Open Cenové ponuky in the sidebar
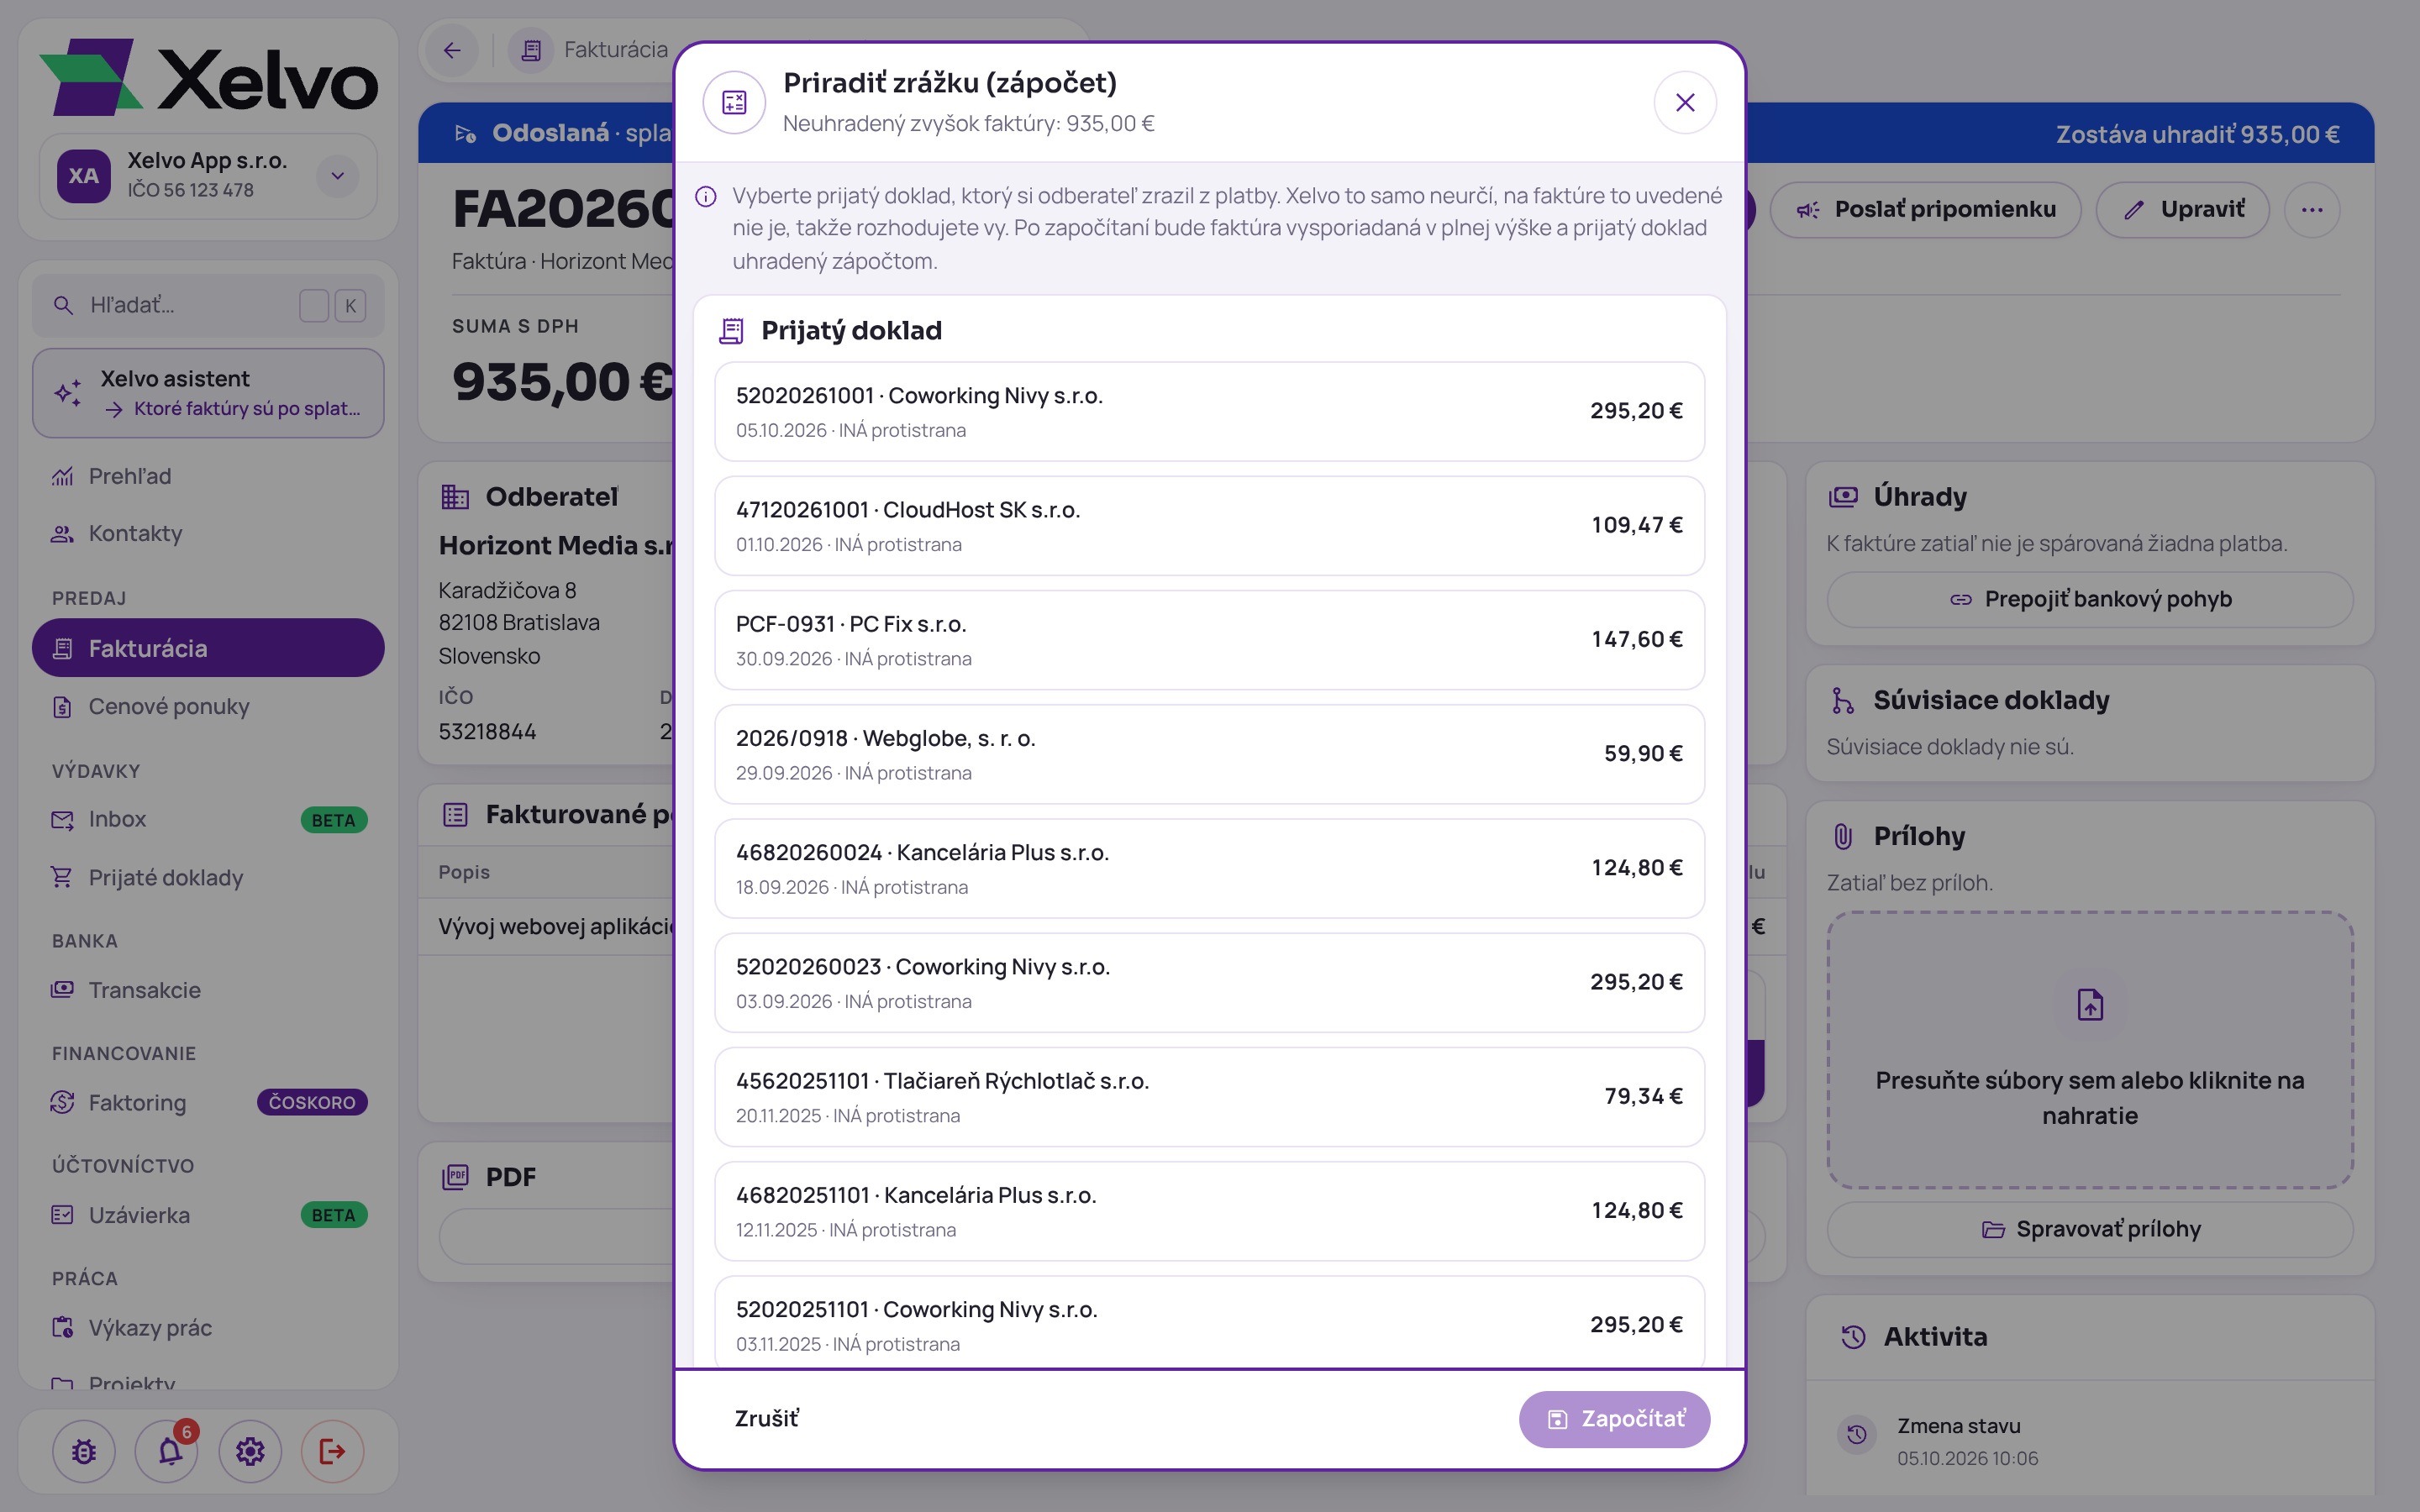2420x1512 pixels. tap(208, 706)
